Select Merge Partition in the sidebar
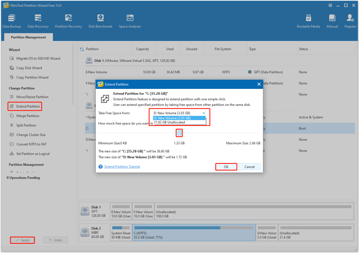359x253 pixels. (x=28, y=116)
